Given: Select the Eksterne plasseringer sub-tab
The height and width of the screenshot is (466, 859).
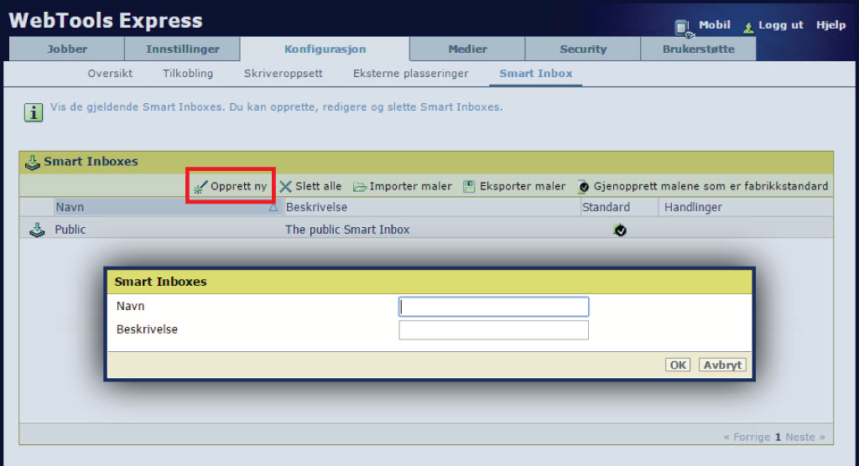Looking at the screenshot, I should pyautogui.click(x=411, y=74).
